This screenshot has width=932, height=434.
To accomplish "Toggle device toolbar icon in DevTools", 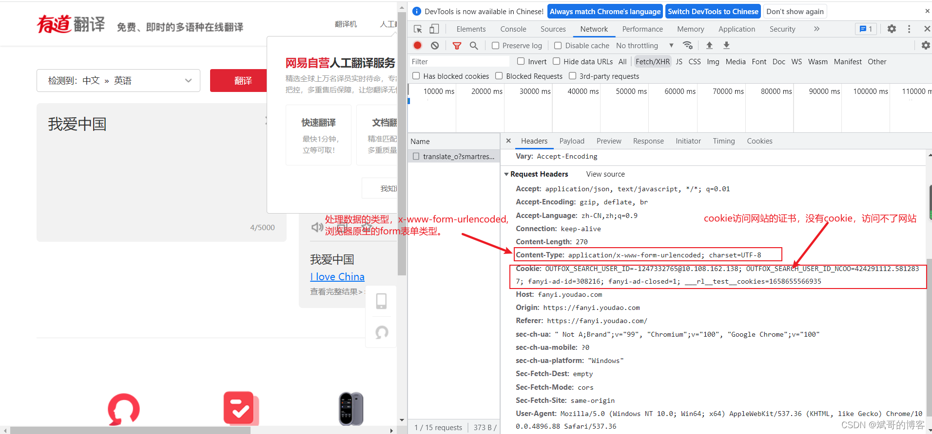I will pyautogui.click(x=434, y=29).
